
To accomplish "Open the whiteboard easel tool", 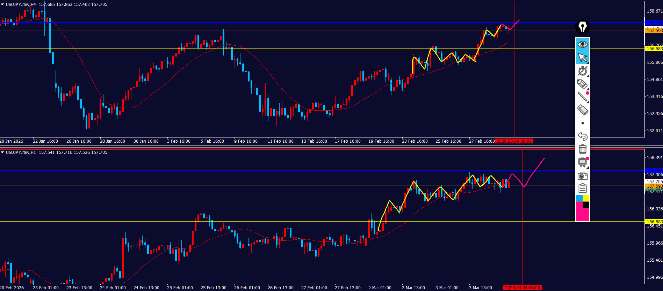I will click(x=582, y=162).
